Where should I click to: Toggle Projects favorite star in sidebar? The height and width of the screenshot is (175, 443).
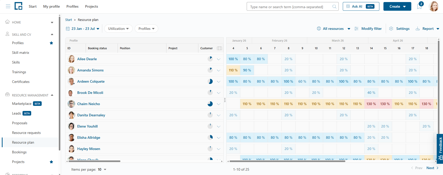(51, 162)
